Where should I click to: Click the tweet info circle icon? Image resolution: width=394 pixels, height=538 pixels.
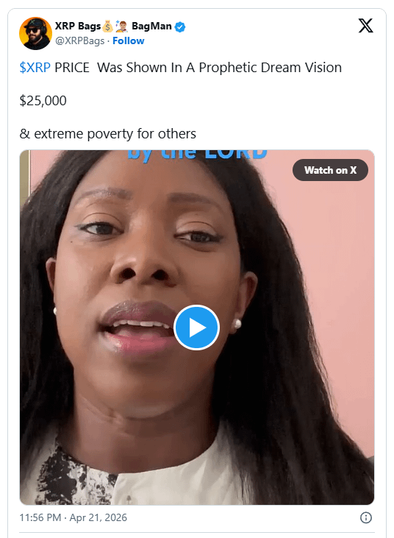tap(366, 517)
